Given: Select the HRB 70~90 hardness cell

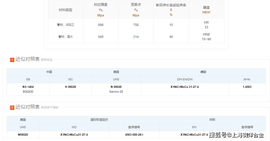Looking at the screenshot, I should pyautogui.click(x=206, y=37).
